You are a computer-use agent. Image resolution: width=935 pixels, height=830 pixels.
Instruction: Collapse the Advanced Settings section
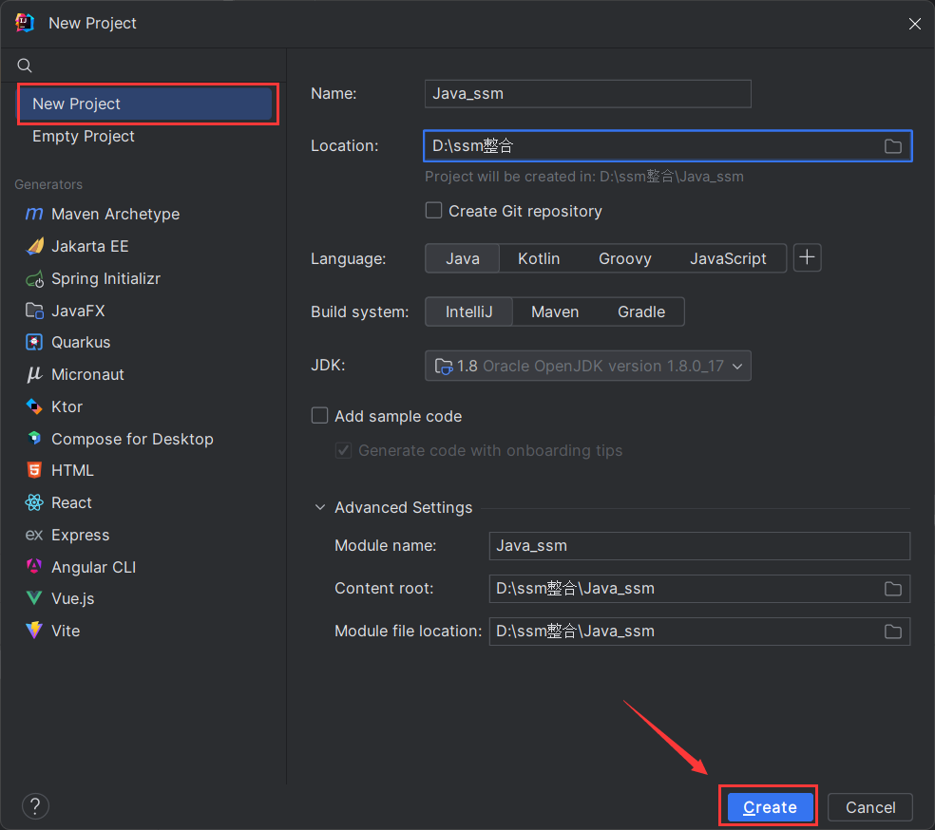(319, 508)
